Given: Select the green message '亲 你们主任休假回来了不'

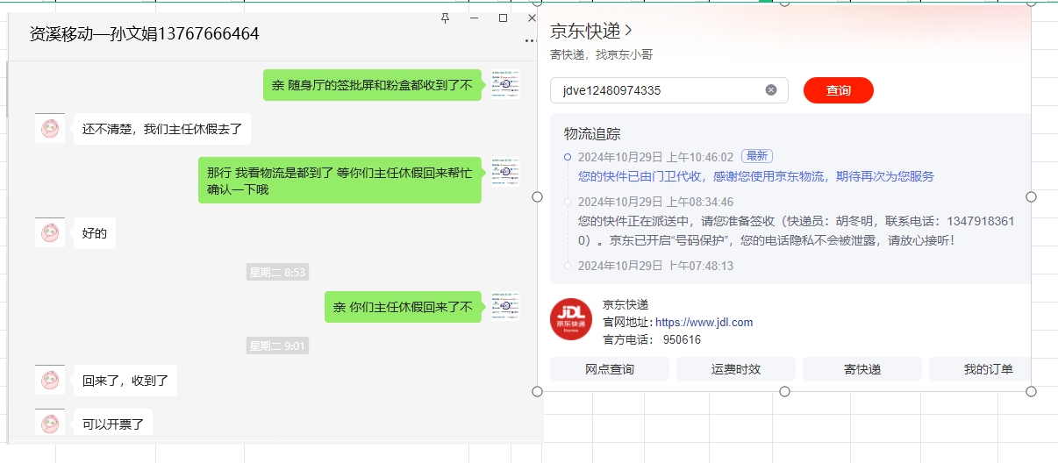Looking at the screenshot, I should coord(403,307).
